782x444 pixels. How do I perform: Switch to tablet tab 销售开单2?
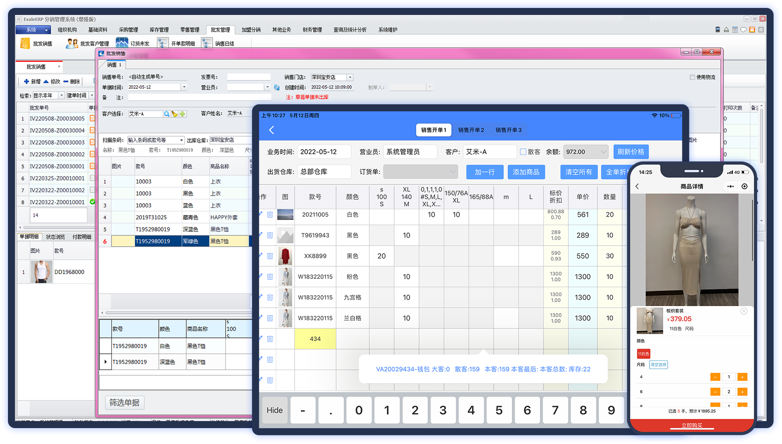[471, 130]
